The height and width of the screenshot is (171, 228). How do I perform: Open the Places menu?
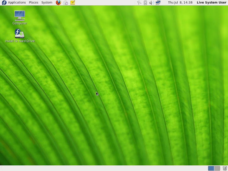34,3
